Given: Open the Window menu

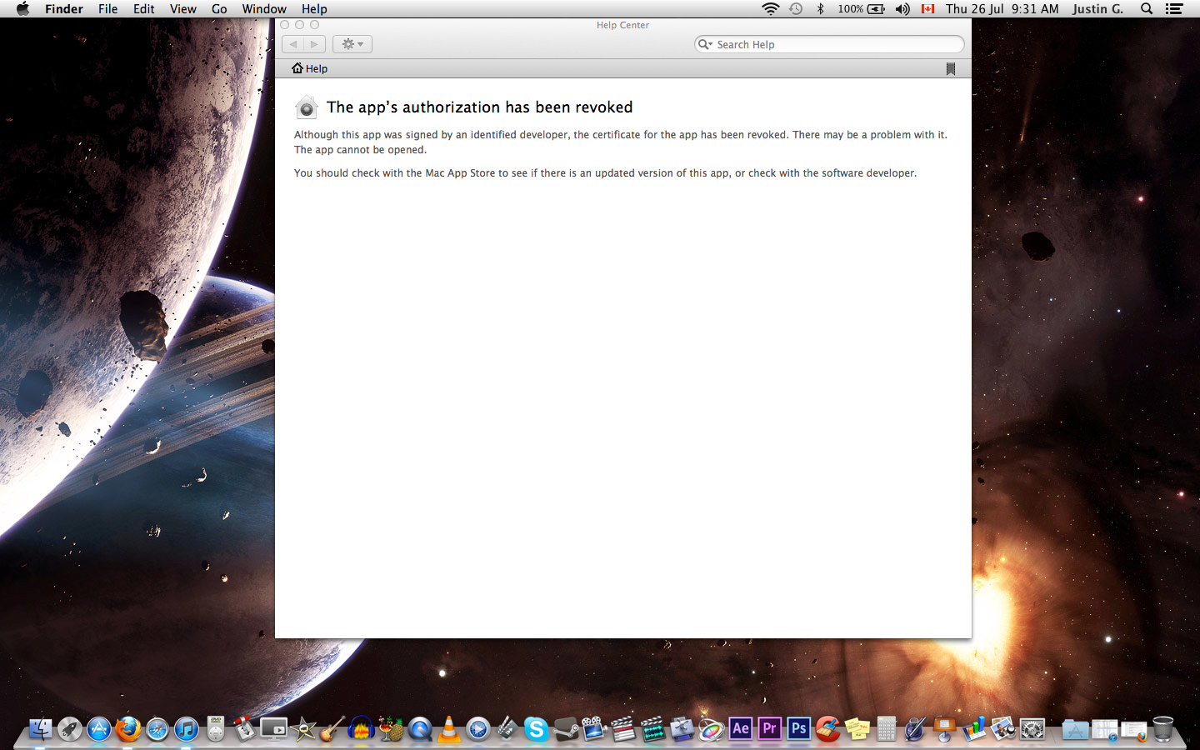Looking at the screenshot, I should tap(264, 8).
